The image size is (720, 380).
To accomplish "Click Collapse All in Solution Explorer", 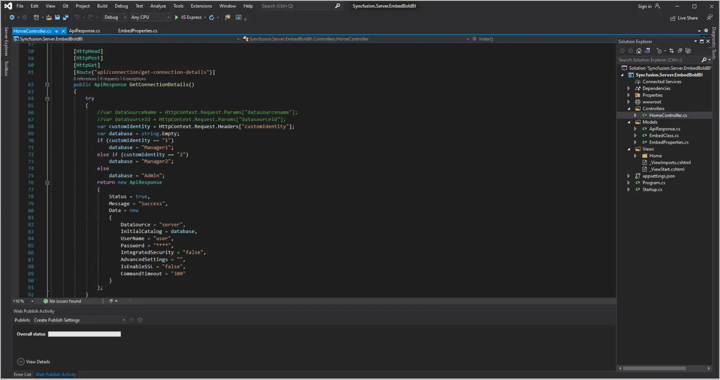I will point(680,51).
